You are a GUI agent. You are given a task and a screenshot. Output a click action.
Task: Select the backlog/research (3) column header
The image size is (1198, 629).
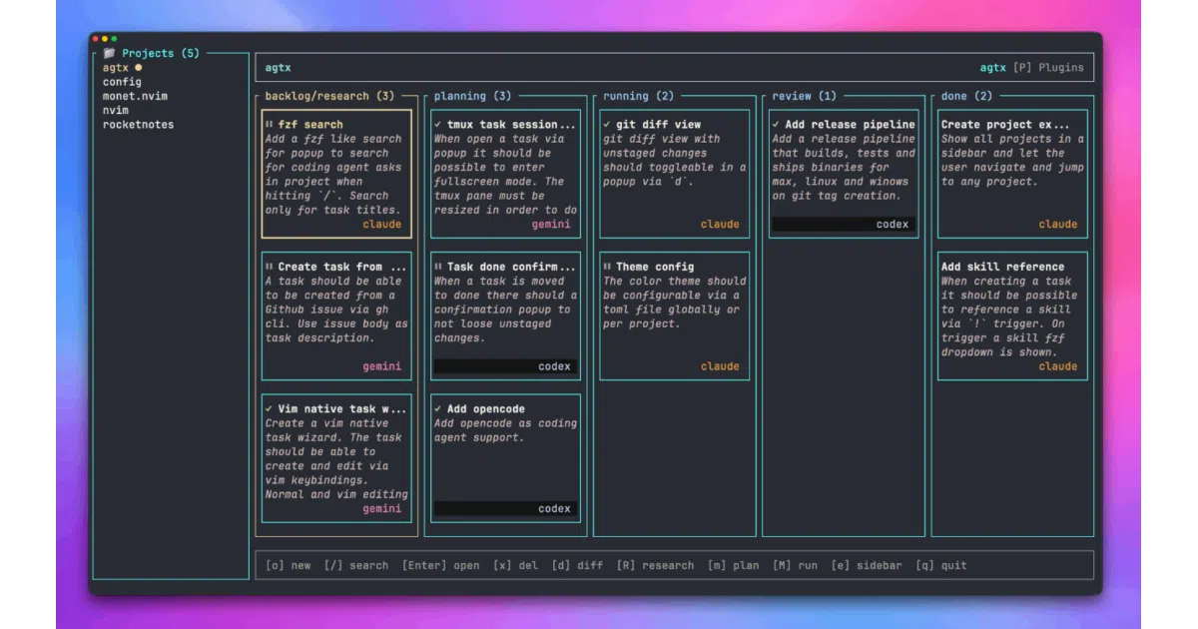(329, 96)
